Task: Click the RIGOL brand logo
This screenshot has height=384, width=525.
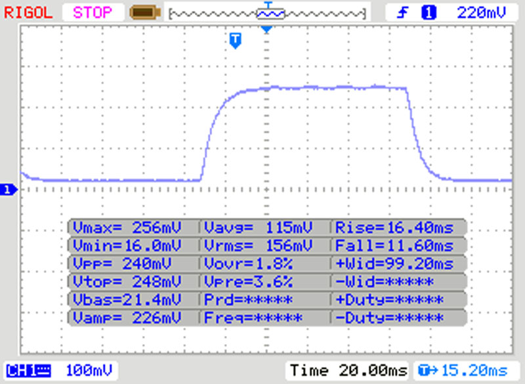Action: click(x=28, y=13)
